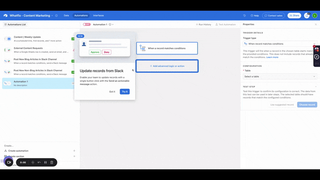Click the trigger icon in the conditions step
Image resolution: width=320 pixels, height=180 pixels.
[142, 48]
